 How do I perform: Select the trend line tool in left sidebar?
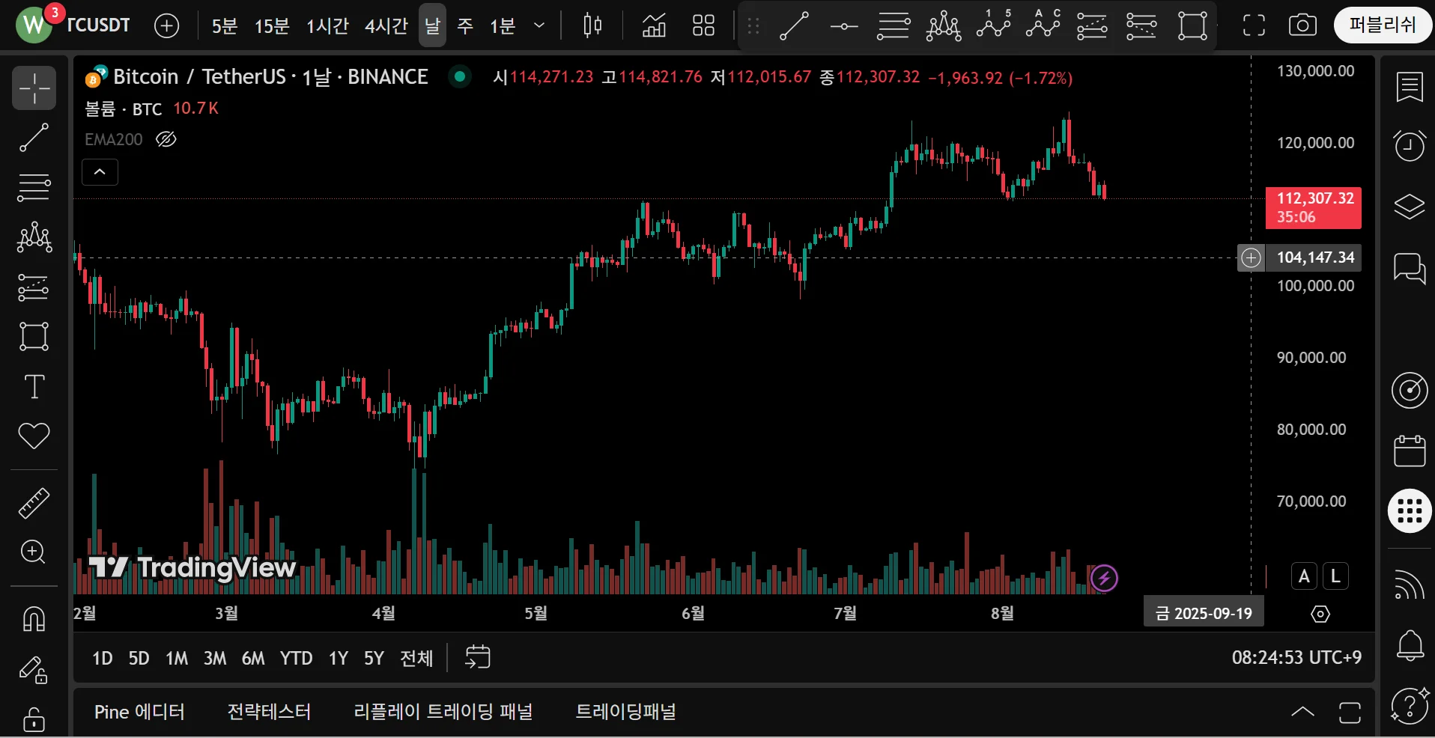pos(34,138)
